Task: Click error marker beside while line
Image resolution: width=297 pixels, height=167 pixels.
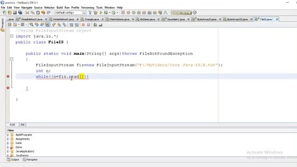Action: [8, 76]
